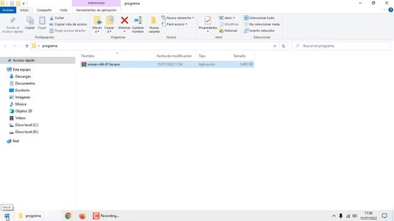Screen dimensions: 394x221
Task: Open Propiedades of the selected file
Action: (208, 24)
